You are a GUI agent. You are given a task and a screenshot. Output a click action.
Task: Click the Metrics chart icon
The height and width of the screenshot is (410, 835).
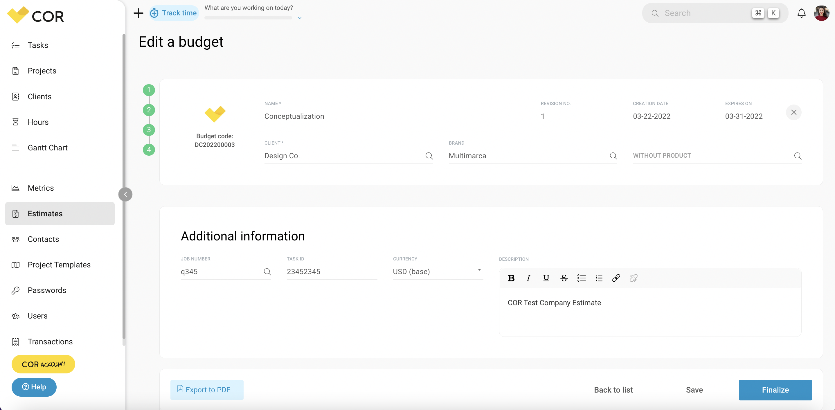click(x=16, y=188)
